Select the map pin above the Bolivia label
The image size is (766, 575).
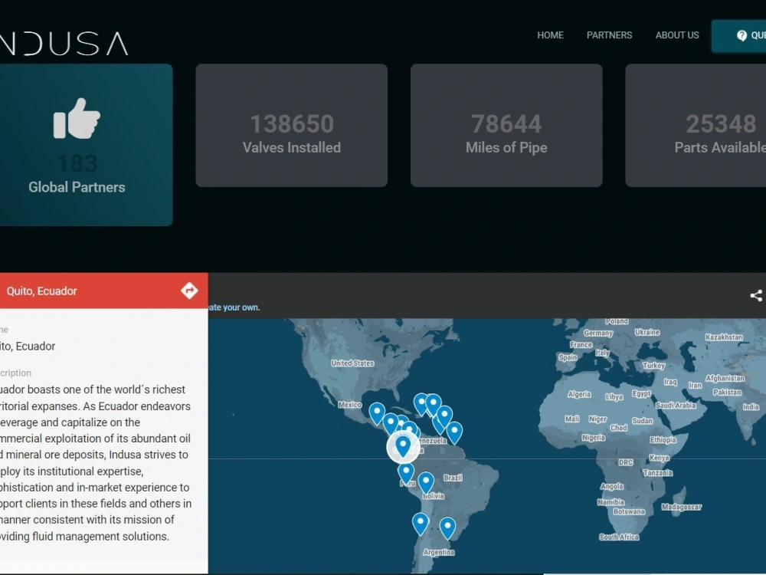point(426,482)
